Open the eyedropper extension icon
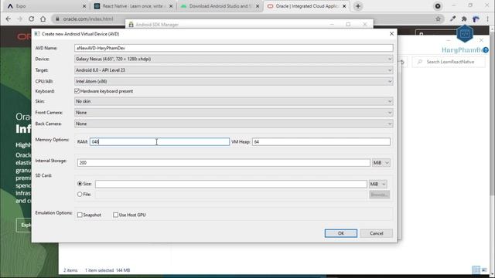Image resolution: width=495 pixels, height=278 pixels. point(452,19)
